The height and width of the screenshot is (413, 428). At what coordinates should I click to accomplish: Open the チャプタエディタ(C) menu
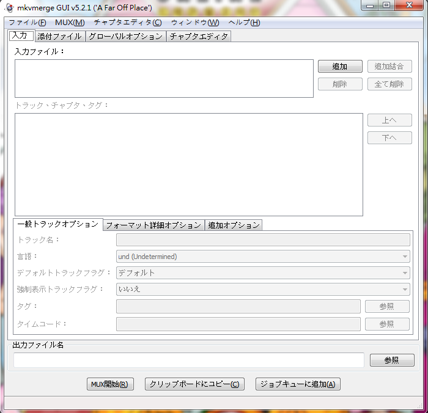tap(128, 23)
